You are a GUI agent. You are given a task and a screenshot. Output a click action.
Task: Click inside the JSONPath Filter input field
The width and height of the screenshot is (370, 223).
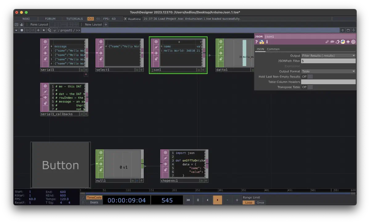(328, 61)
